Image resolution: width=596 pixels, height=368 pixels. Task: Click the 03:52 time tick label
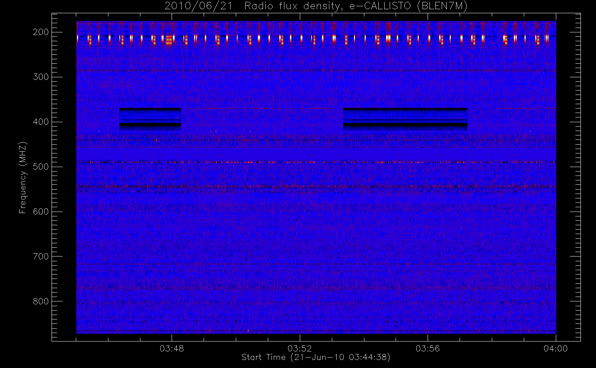(299, 348)
